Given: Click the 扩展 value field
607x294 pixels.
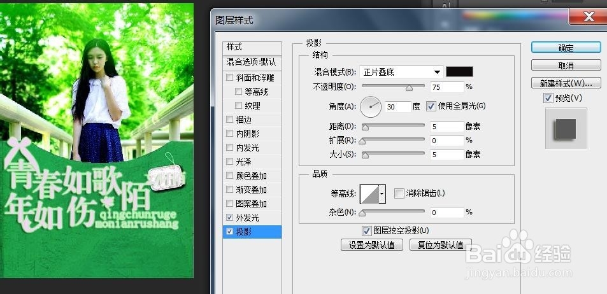Looking at the screenshot, I should pyautogui.click(x=446, y=141).
